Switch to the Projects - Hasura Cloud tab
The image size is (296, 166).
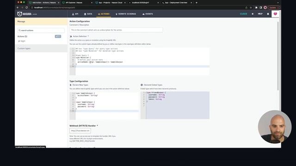coord(111,3)
